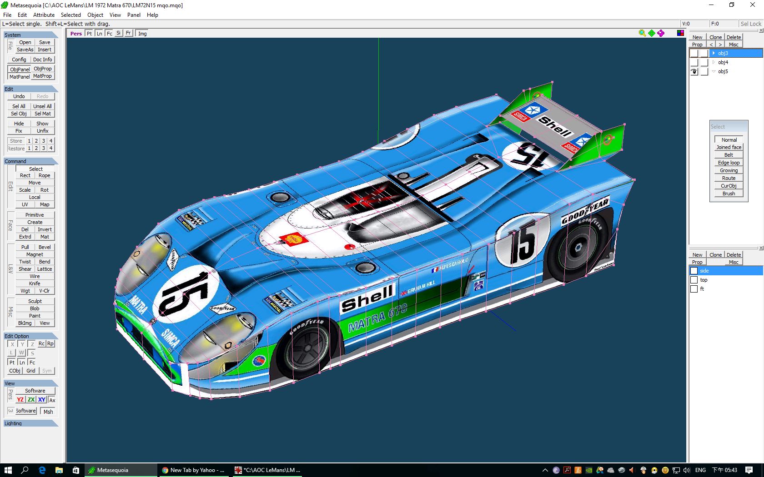Click the four-color view layout icon
The height and width of the screenshot is (477, 764).
[680, 33]
